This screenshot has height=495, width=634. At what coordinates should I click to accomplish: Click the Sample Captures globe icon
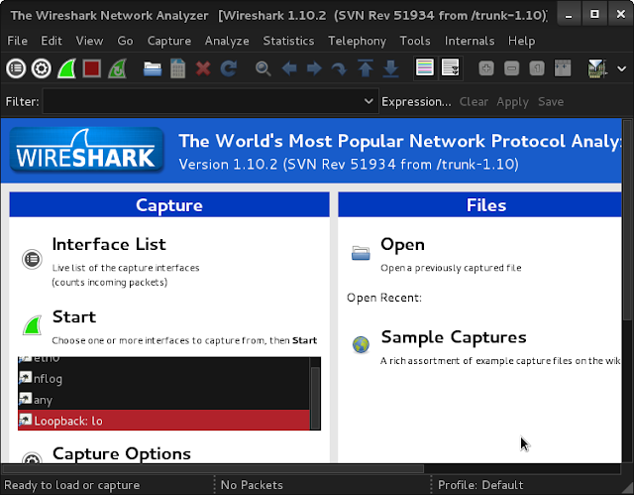361,345
